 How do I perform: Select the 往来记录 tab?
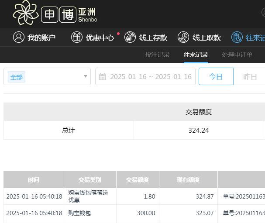[196, 55]
